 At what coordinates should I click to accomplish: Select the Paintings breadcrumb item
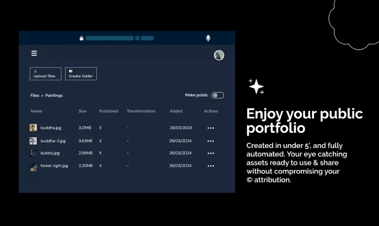54,95
